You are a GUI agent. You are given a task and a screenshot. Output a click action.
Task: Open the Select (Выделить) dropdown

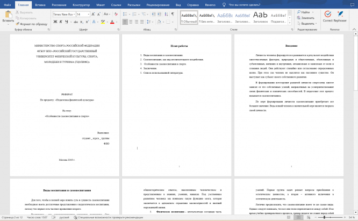(307, 24)
